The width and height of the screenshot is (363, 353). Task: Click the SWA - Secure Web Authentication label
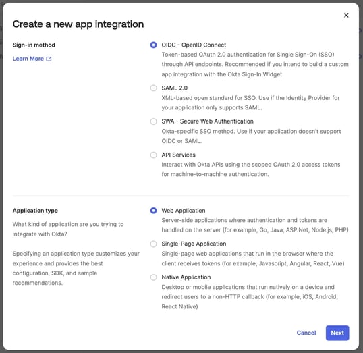click(x=207, y=121)
